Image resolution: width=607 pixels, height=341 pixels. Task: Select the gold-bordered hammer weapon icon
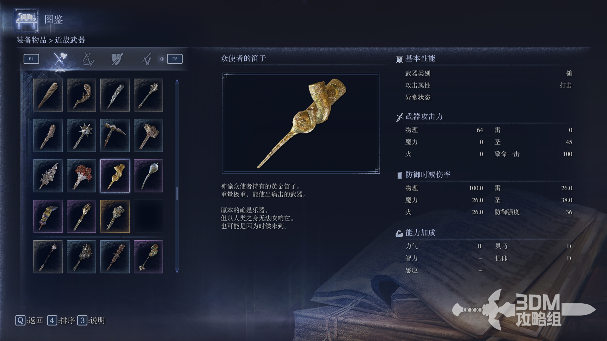click(115, 216)
